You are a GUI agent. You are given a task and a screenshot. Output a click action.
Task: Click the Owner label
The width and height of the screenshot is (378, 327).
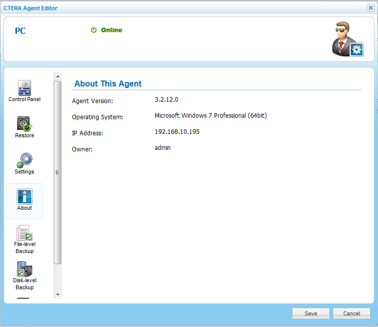tap(82, 149)
